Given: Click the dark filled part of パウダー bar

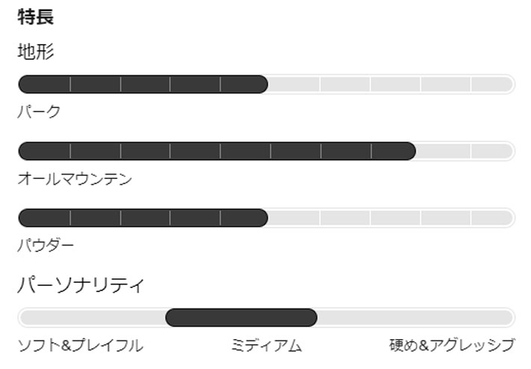Looking at the screenshot, I should pyautogui.click(x=142, y=218).
